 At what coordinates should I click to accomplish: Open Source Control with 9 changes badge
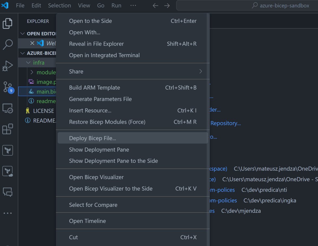7,87
